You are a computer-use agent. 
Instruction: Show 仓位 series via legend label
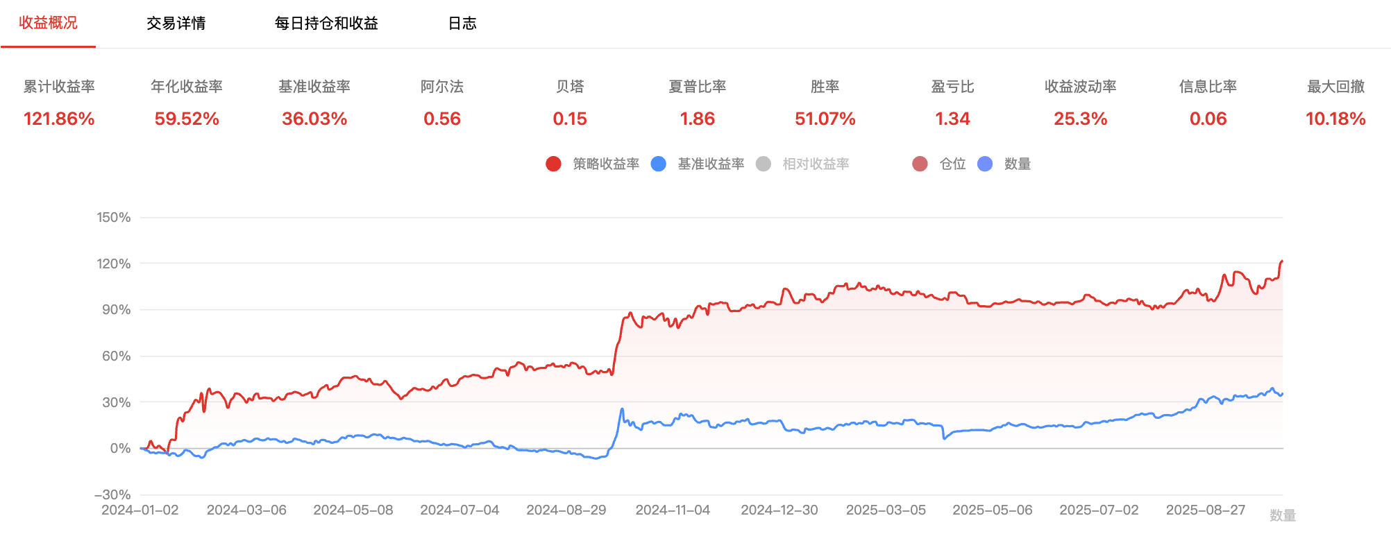pyautogui.click(x=952, y=164)
